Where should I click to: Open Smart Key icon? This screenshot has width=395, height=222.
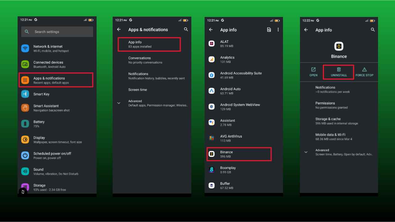pos(25,94)
